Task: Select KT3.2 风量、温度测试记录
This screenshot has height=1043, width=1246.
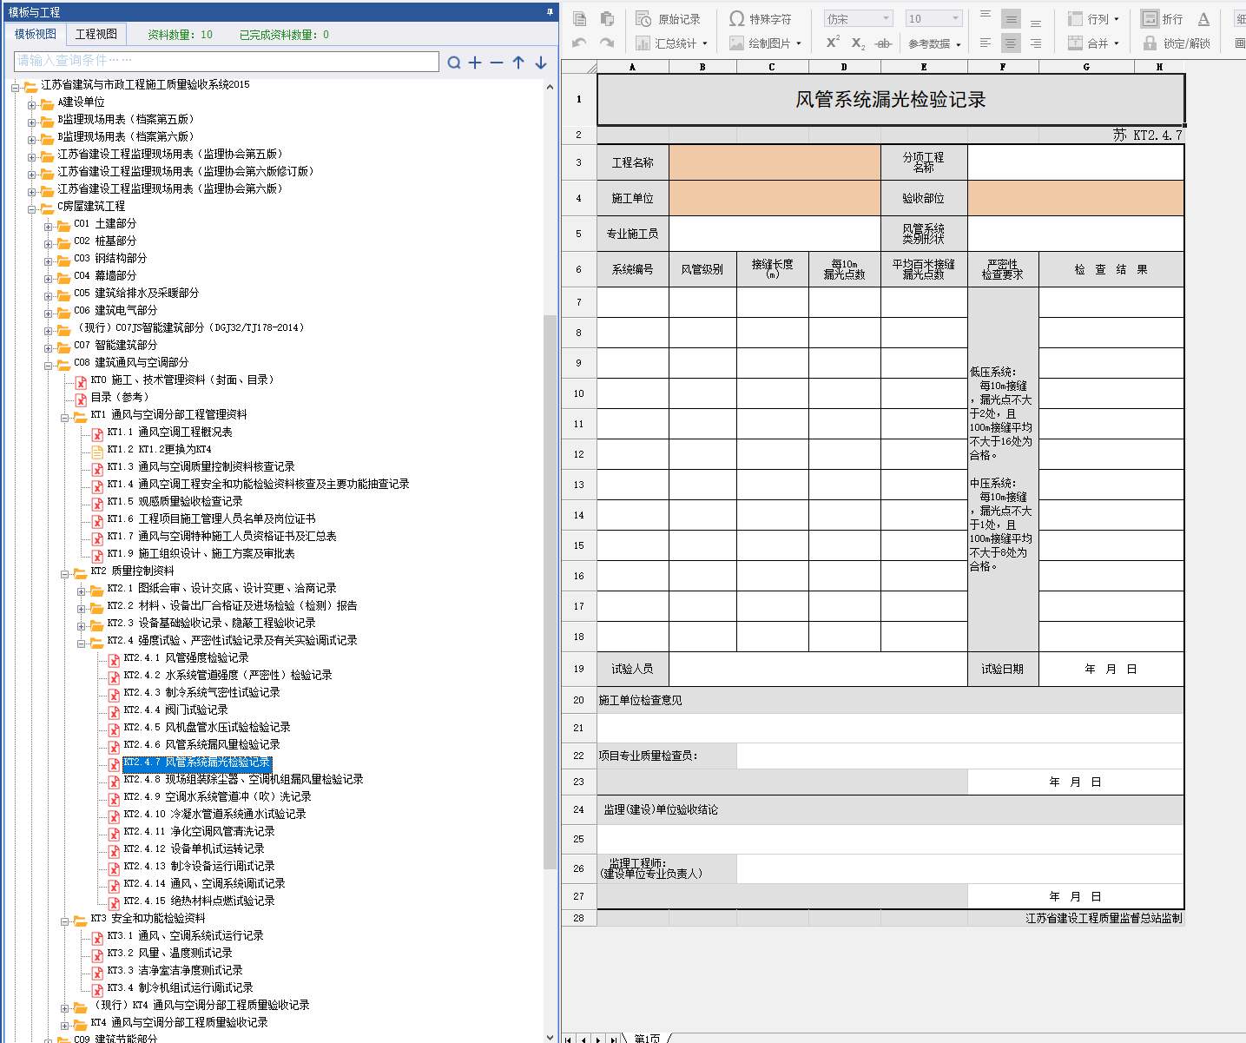Action: (169, 954)
